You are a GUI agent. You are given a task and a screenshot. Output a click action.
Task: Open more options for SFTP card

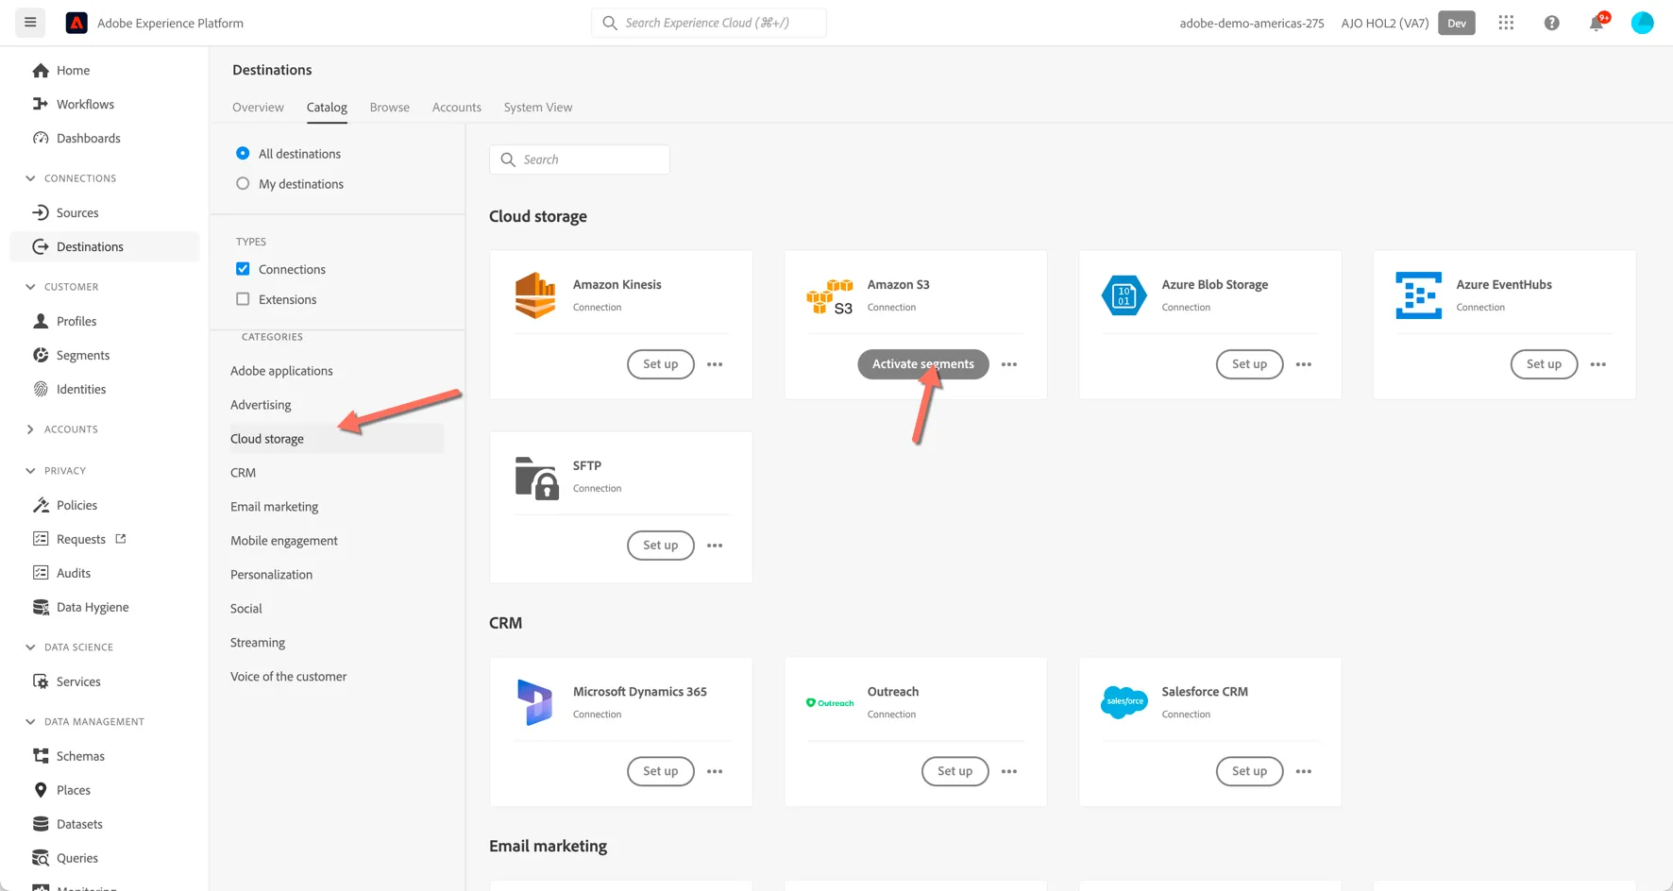[x=715, y=546]
